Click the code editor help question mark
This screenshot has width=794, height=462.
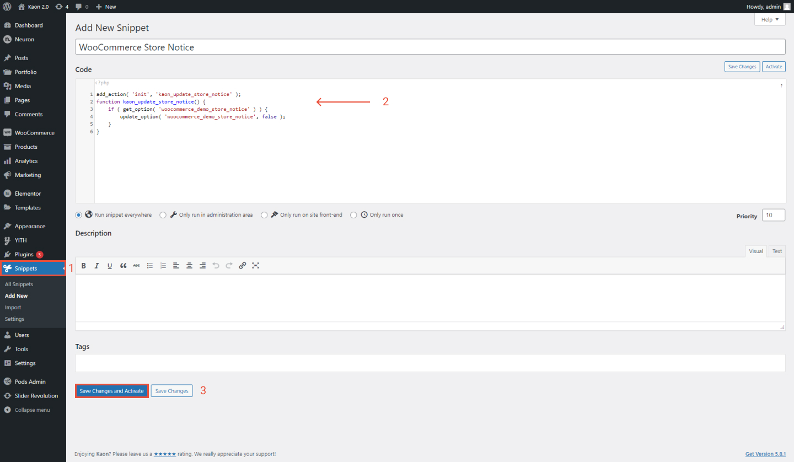click(x=781, y=86)
